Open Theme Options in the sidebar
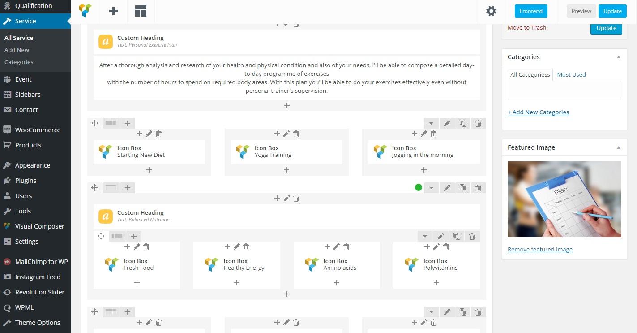Image resolution: width=637 pixels, height=333 pixels. pyautogui.click(x=38, y=323)
